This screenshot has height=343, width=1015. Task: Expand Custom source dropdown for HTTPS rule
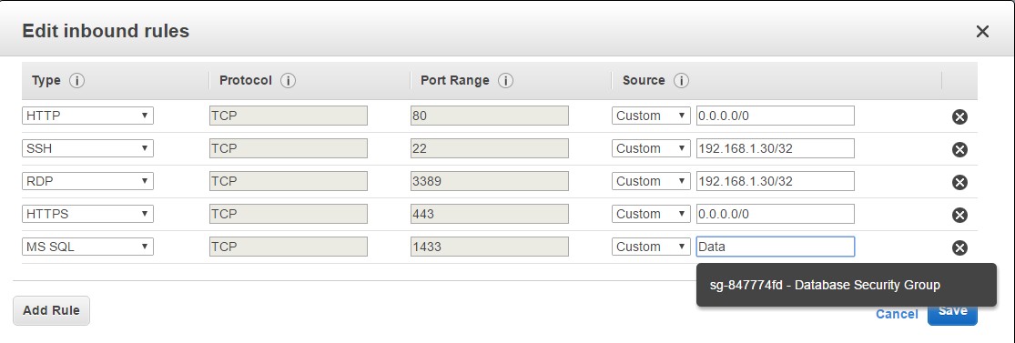click(x=651, y=214)
